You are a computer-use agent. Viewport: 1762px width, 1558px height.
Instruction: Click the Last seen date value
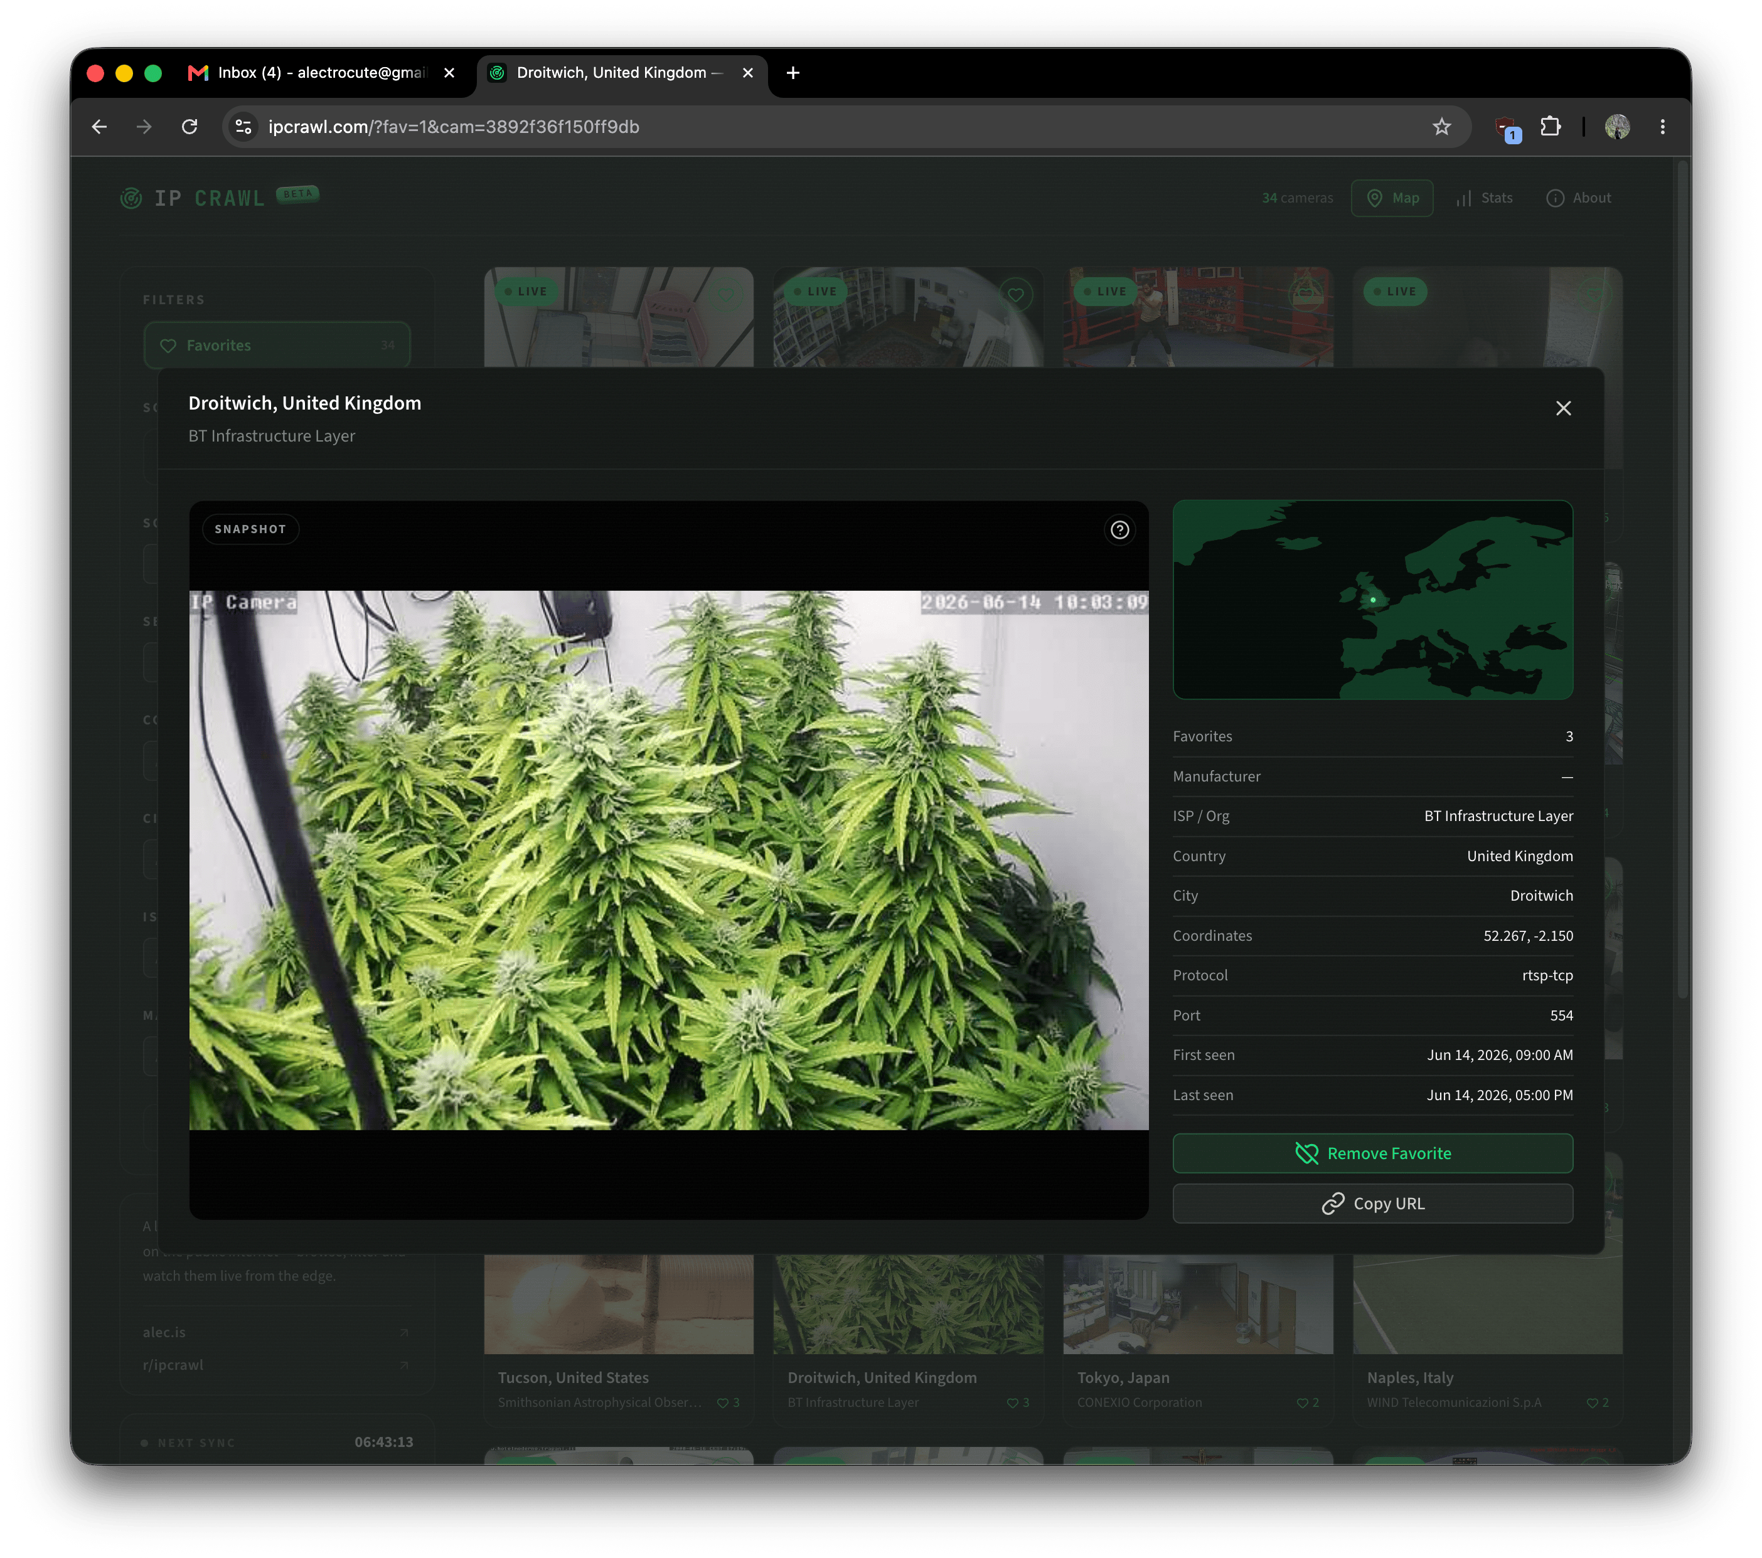tap(1500, 1095)
